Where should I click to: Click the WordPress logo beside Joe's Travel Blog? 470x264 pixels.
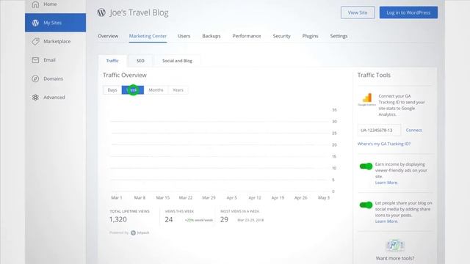[101, 12]
